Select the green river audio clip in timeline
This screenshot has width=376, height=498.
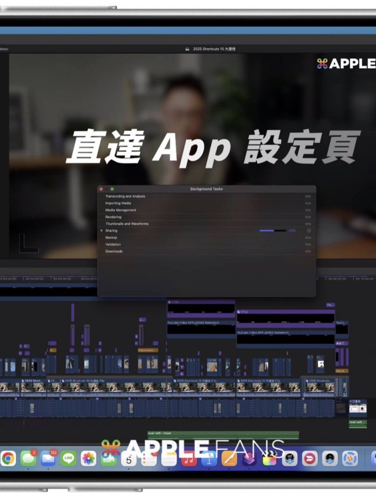click(223, 434)
